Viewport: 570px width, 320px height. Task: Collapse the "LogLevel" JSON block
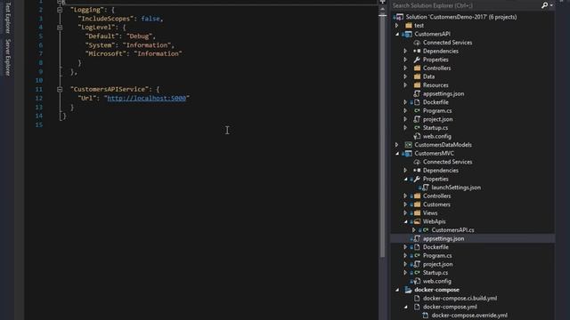coord(60,28)
